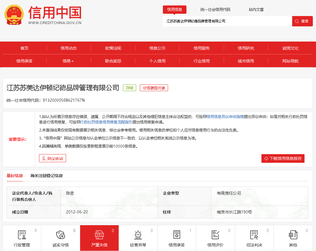This screenshot has width=316, height=251.
Task: Click the address 南京市长江路190号
Action: point(234,212)
